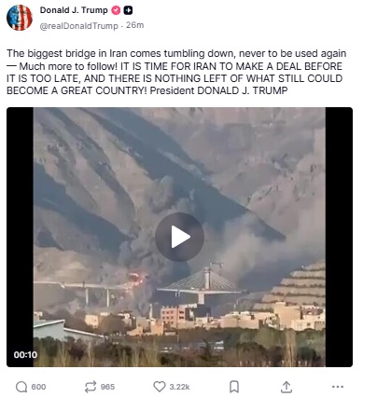
Task: Click the pink verified checkmark badge
Action: 116,10
